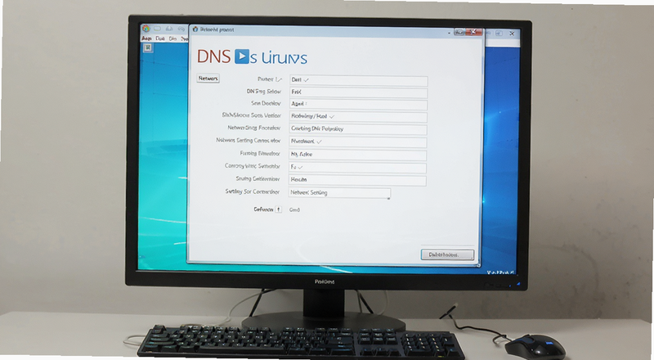Viewport: 654px width, 360px height.
Task: Click the round browser icon in the background window
Action: [x=146, y=29]
